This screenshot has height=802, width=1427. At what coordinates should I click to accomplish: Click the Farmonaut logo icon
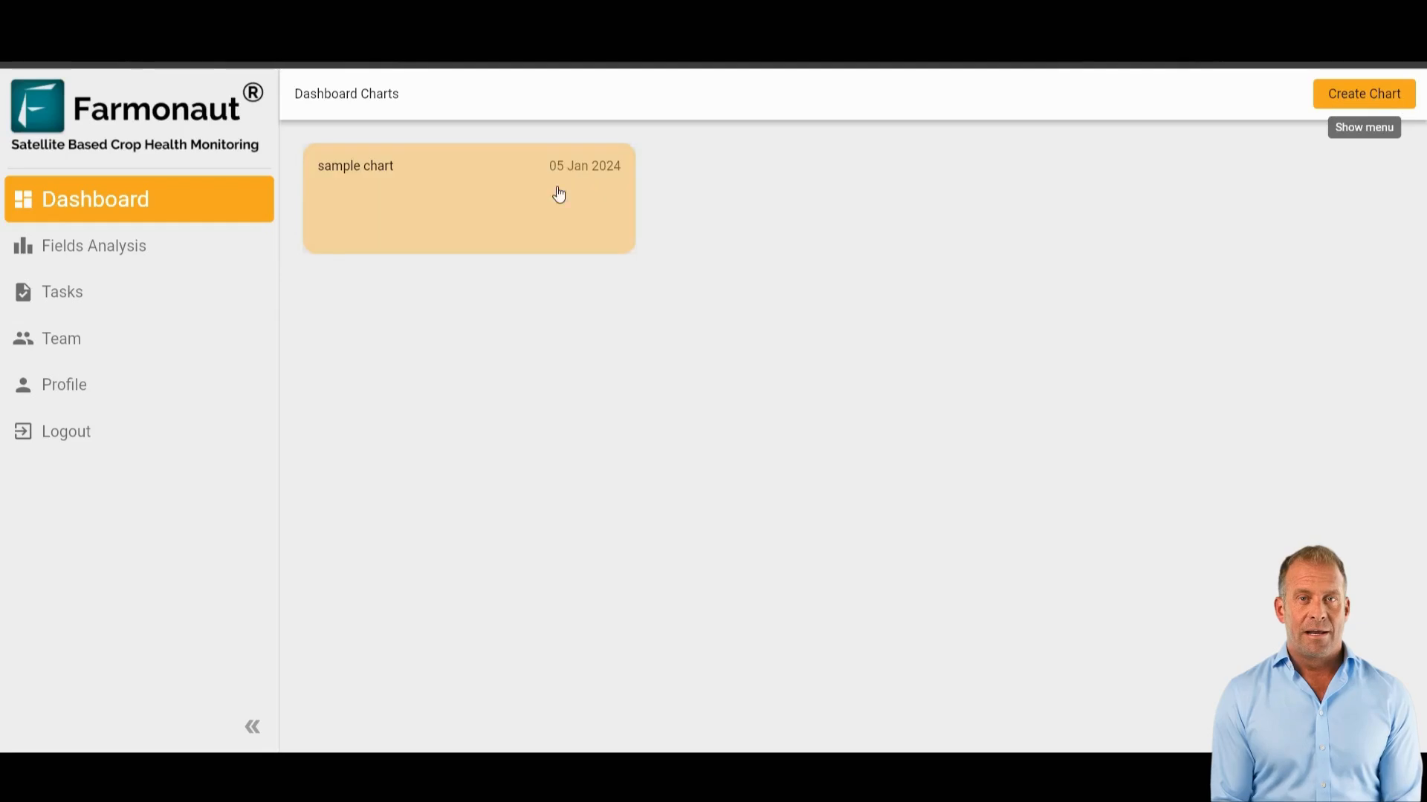36,105
